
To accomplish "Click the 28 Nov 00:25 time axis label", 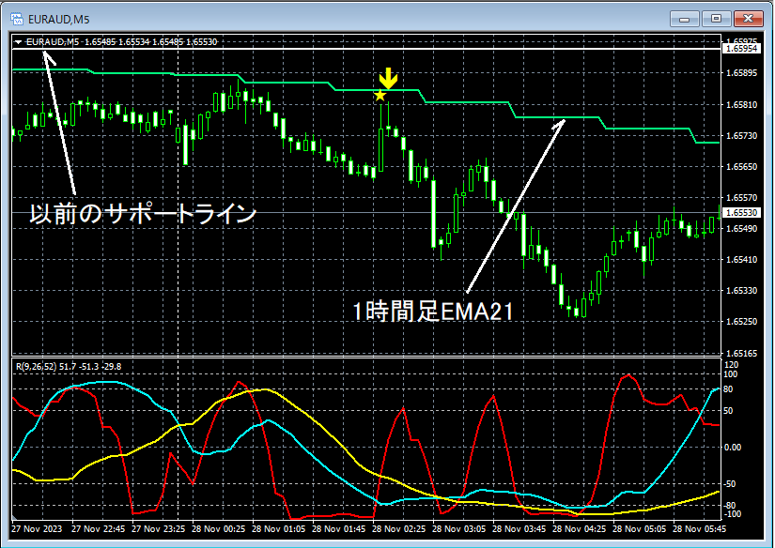I will pos(219,528).
